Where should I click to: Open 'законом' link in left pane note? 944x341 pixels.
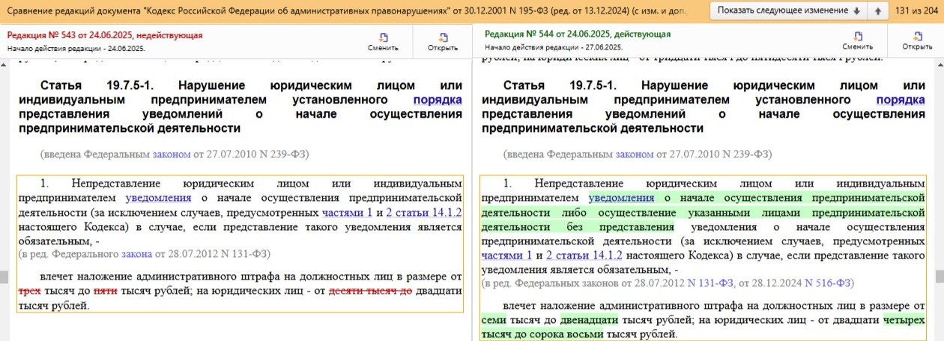(x=171, y=154)
